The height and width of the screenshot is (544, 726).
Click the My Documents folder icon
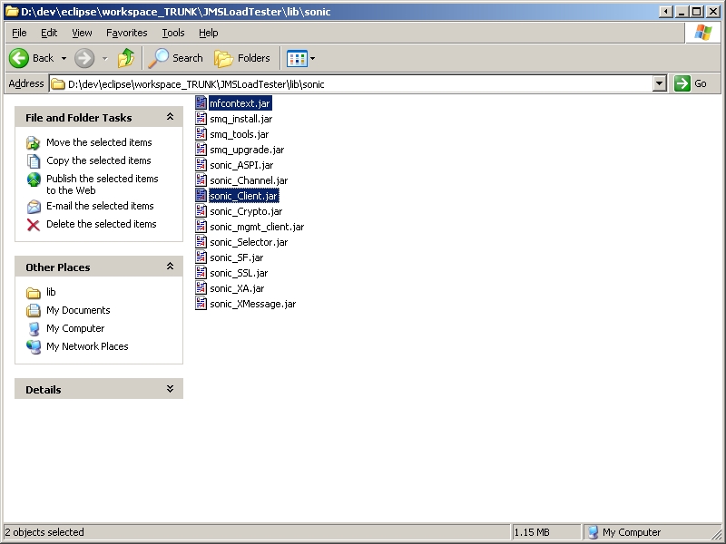pyautogui.click(x=34, y=310)
